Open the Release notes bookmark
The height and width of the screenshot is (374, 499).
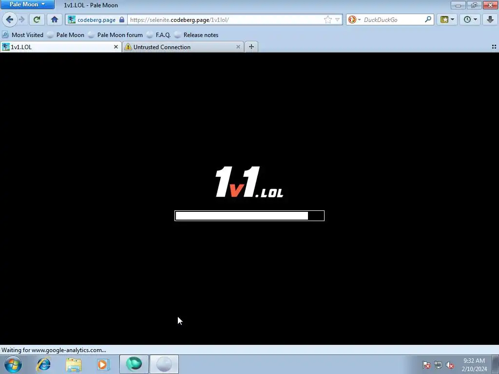point(196,35)
